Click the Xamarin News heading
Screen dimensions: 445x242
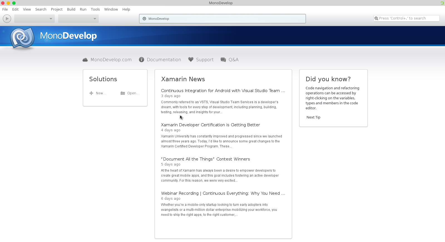[183, 79]
